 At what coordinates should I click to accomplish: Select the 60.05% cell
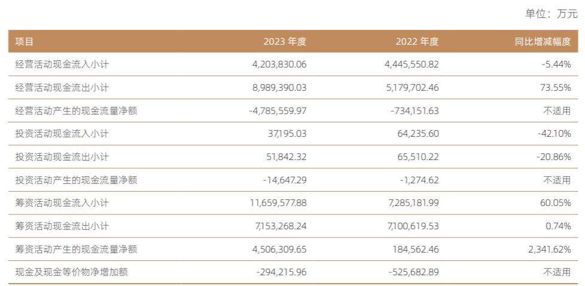click(556, 203)
